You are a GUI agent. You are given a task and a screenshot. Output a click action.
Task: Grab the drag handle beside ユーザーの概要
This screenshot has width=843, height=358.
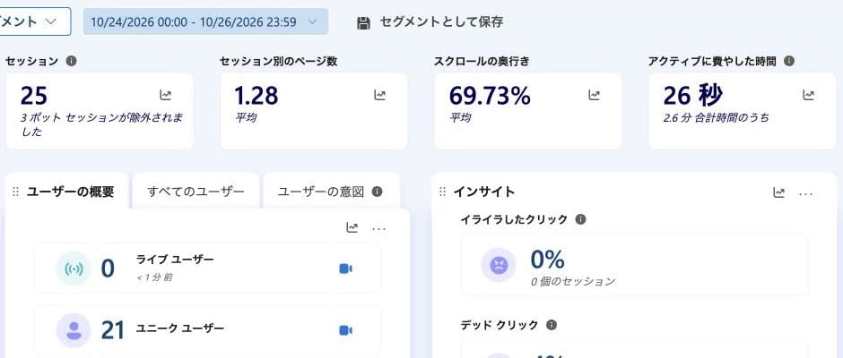15,192
